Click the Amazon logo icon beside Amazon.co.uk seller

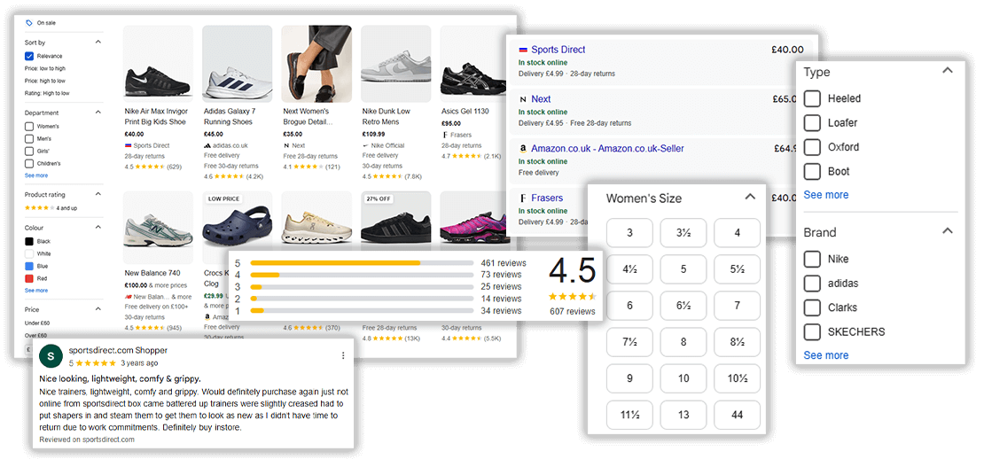coord(523,149)
